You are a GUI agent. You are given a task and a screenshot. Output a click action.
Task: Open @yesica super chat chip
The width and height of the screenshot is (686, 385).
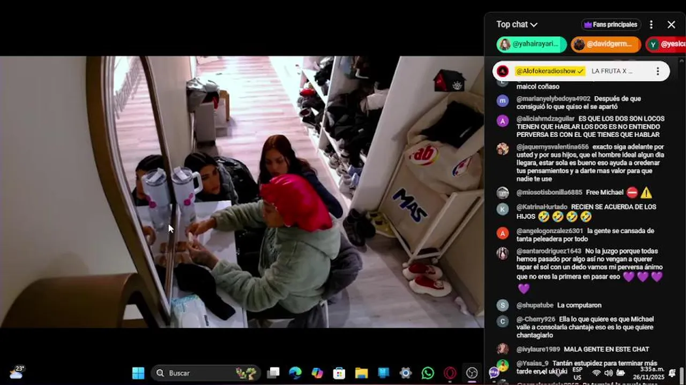666,44
